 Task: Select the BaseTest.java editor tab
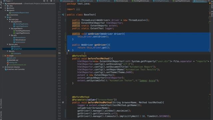pos(200,1)
